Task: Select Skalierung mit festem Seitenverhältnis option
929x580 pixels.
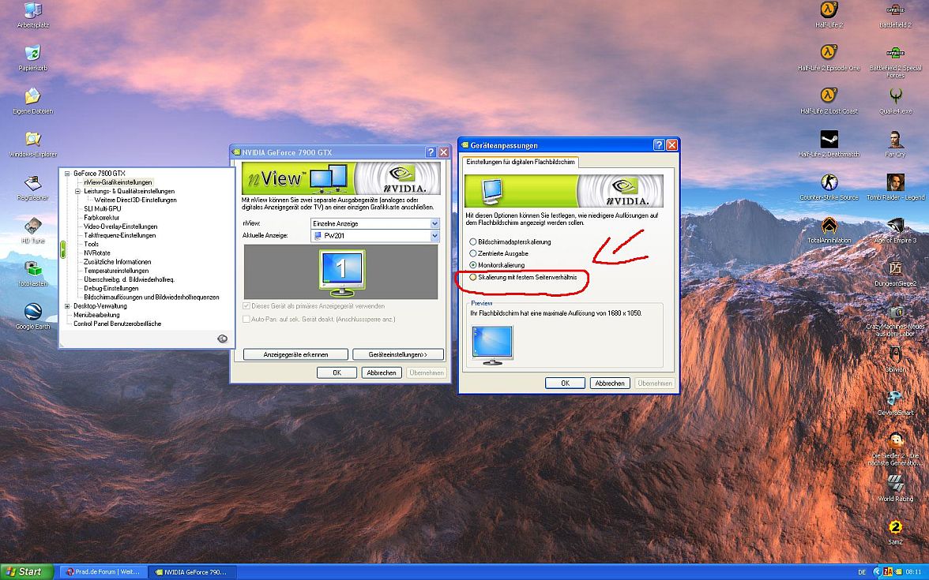Action: click(473, 277)
